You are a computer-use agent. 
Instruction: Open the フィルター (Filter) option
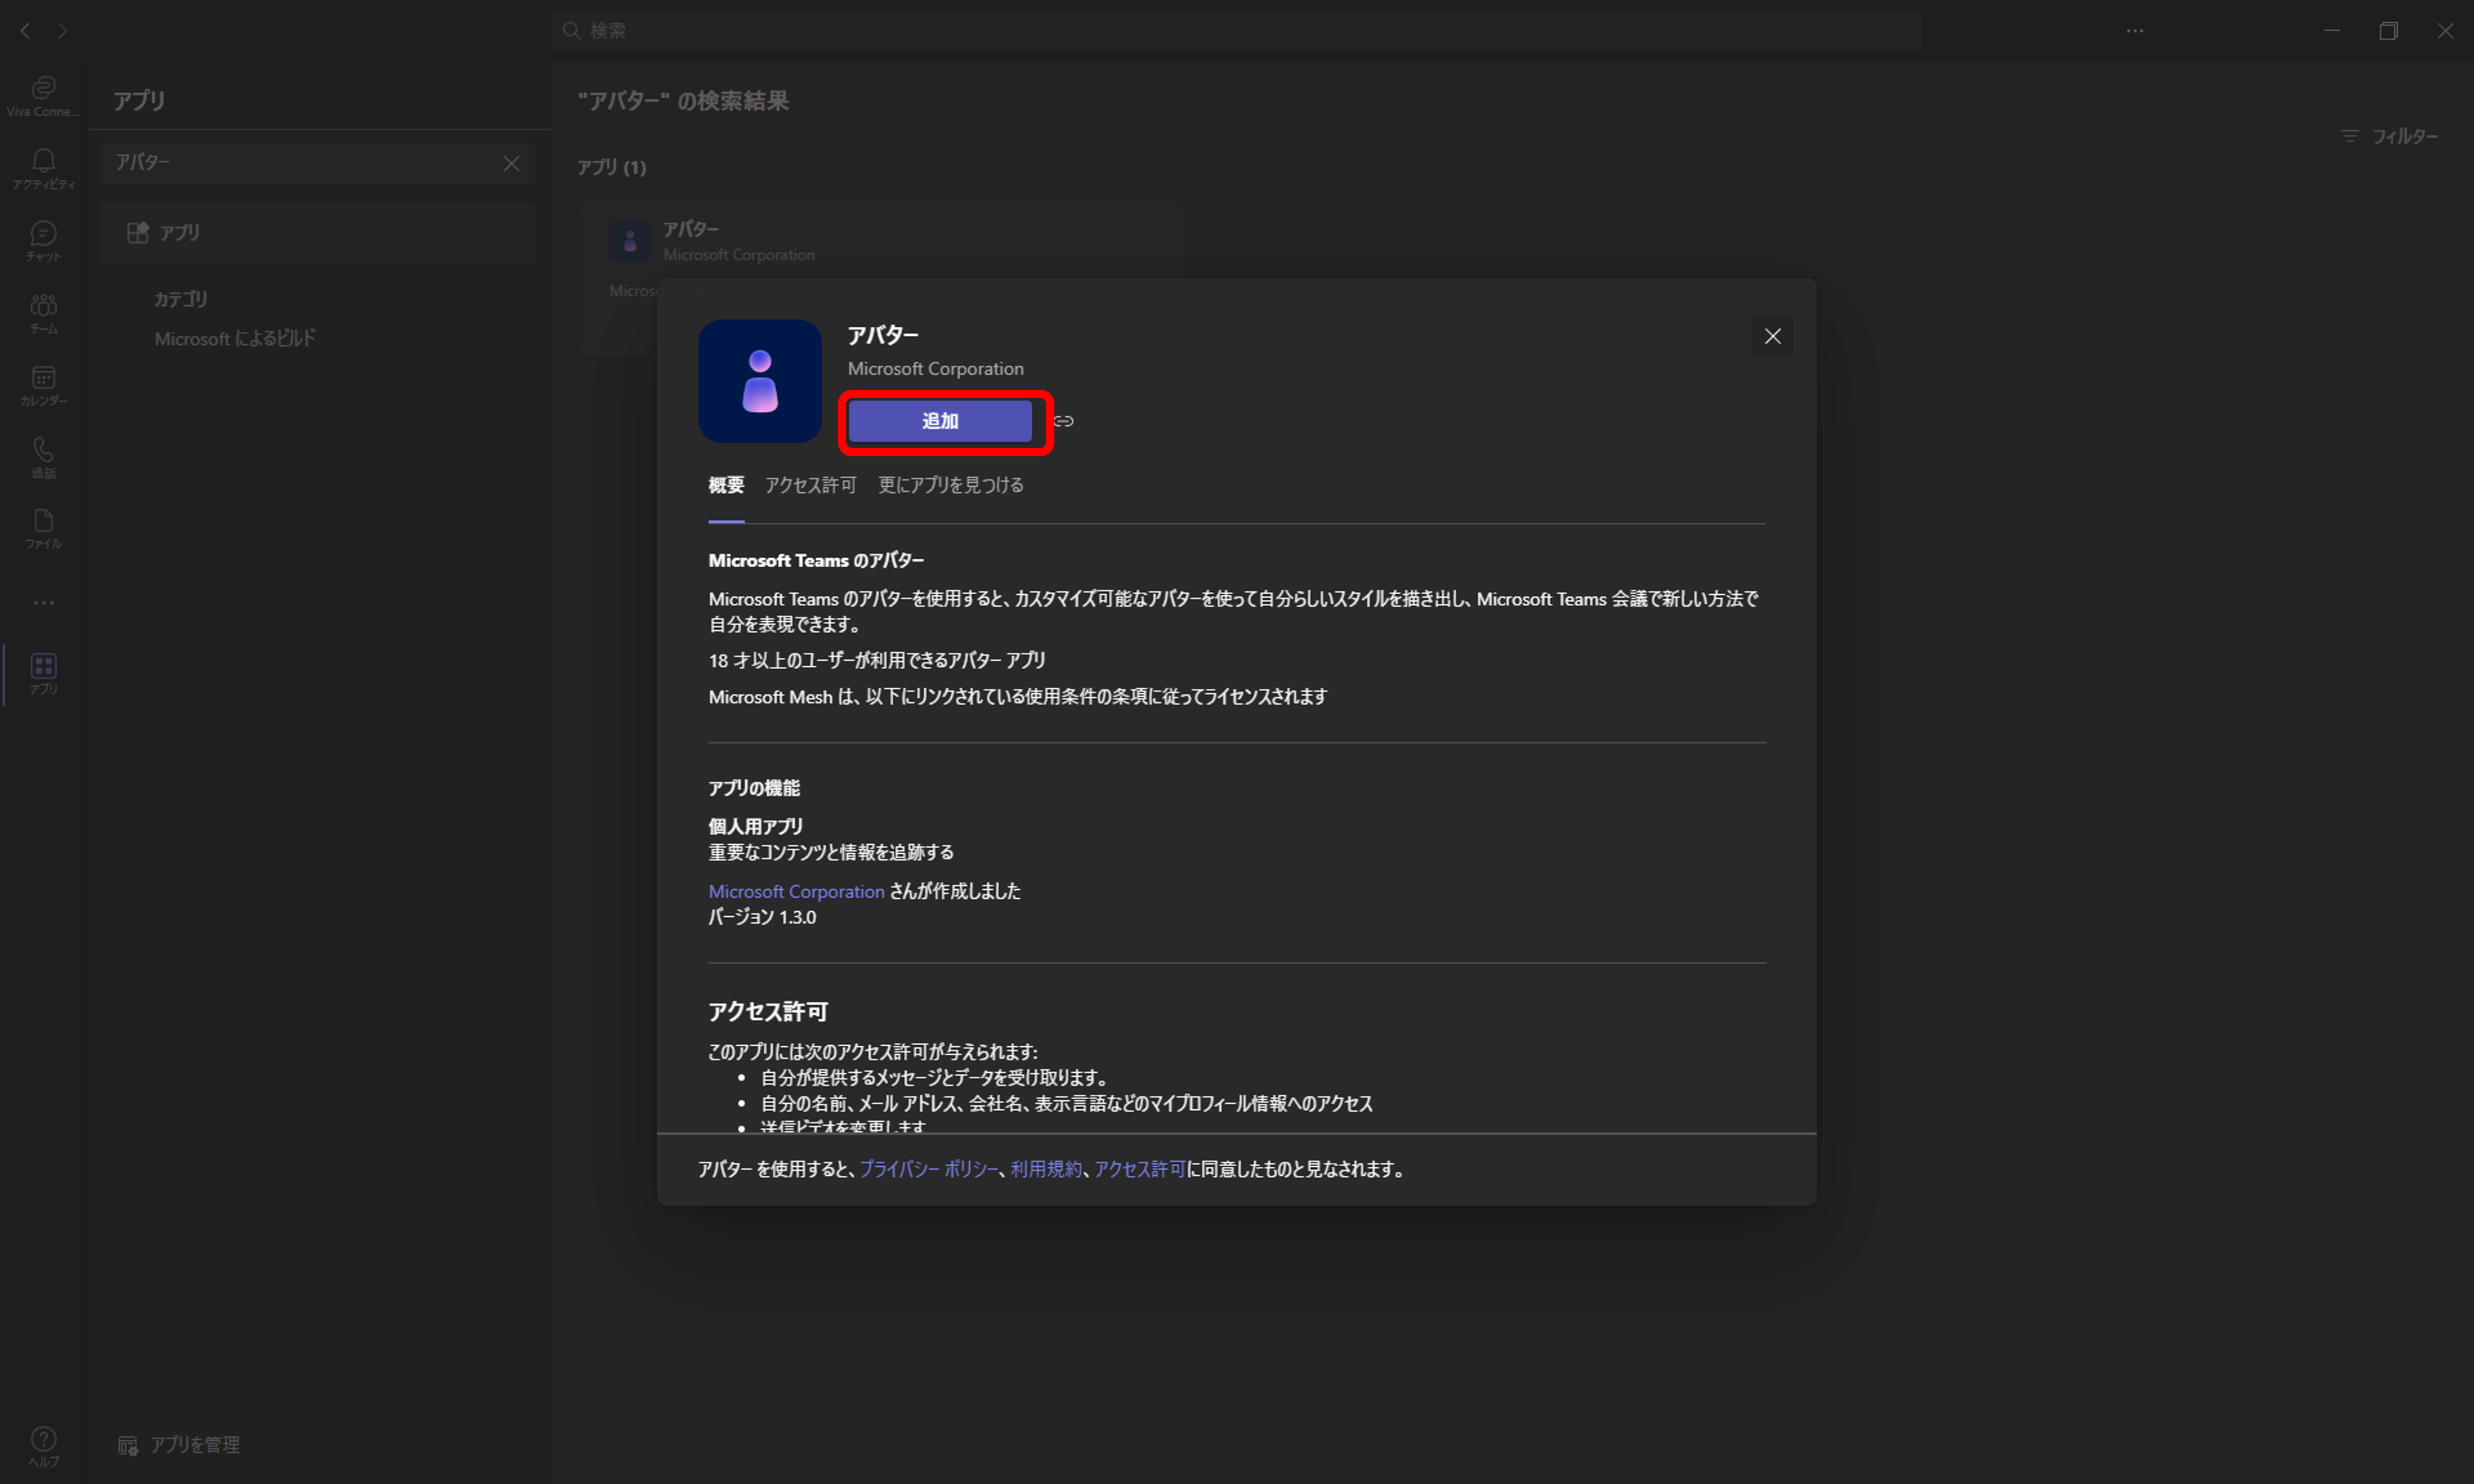2390,136
